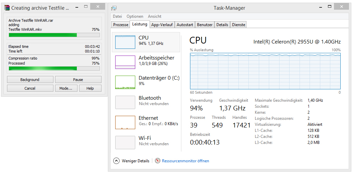Close the Task-Manager window

[x=341, y=7]
